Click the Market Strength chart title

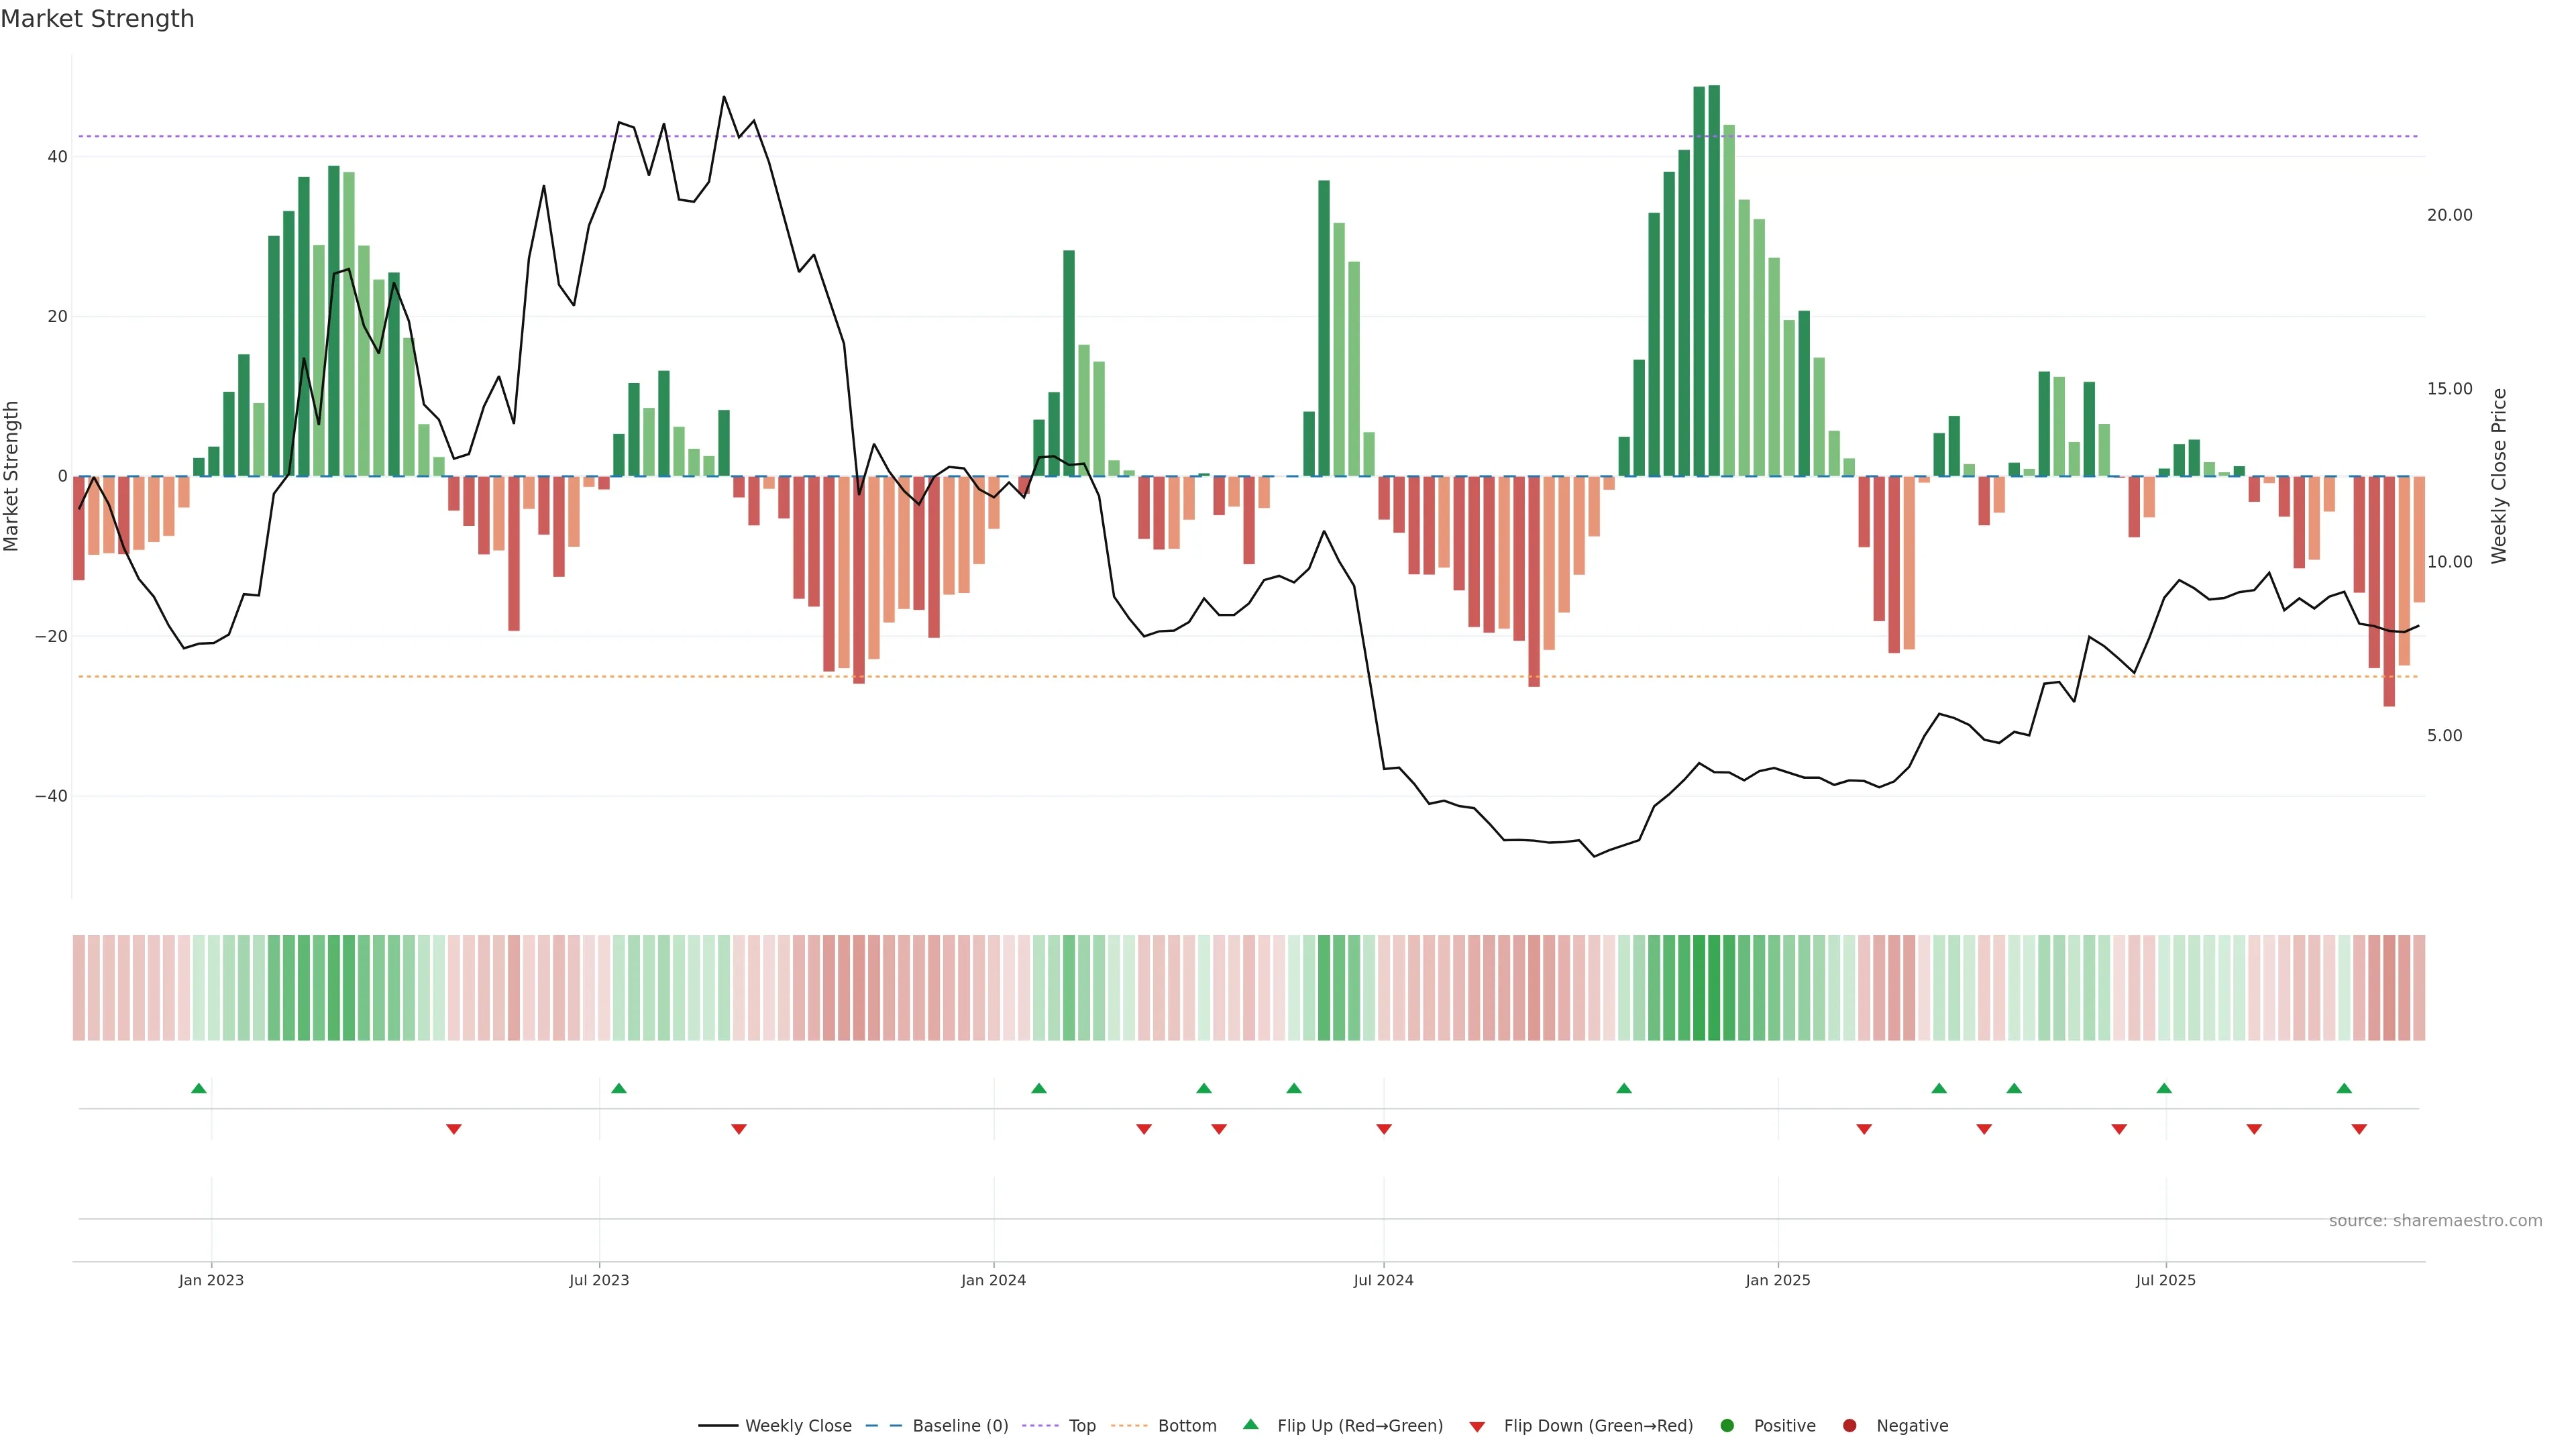point(97,19)
